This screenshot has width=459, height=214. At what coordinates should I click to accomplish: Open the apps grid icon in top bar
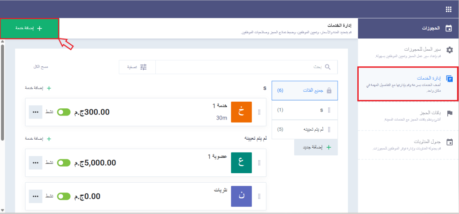448,9
